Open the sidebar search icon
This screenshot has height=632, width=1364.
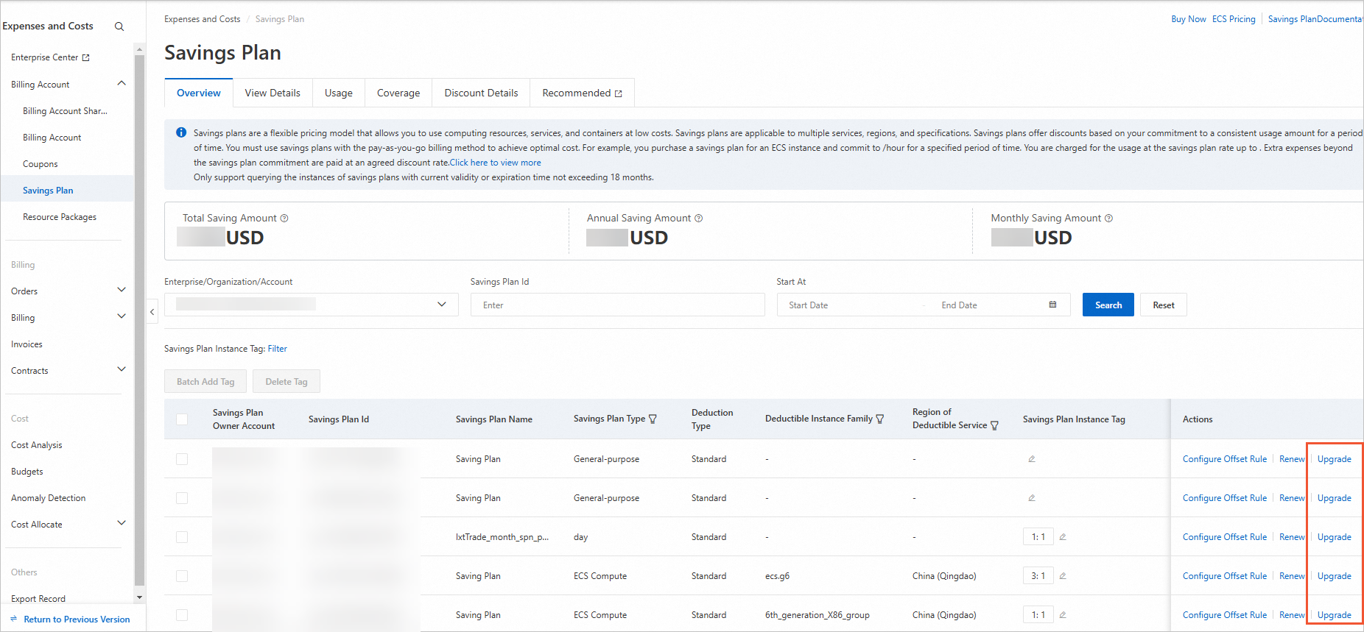[119, 26]
